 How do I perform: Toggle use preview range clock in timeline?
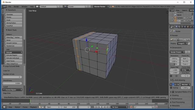click(40, 107)
